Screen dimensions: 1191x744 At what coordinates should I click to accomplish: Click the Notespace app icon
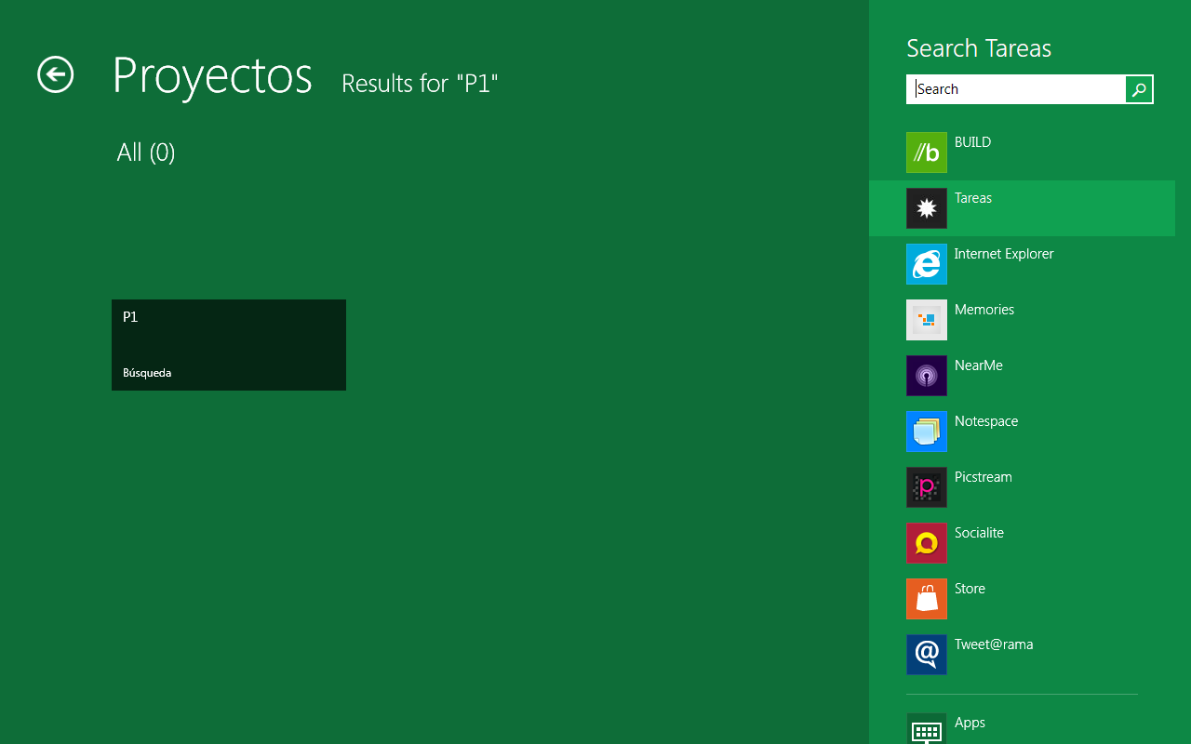click(926, 432)
